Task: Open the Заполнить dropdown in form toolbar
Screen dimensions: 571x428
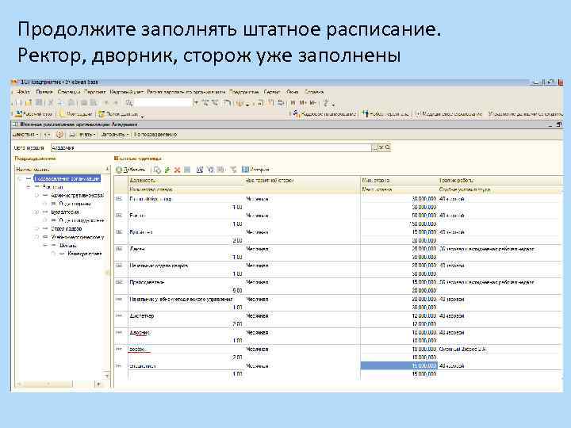Action: (x=115, y=135)
